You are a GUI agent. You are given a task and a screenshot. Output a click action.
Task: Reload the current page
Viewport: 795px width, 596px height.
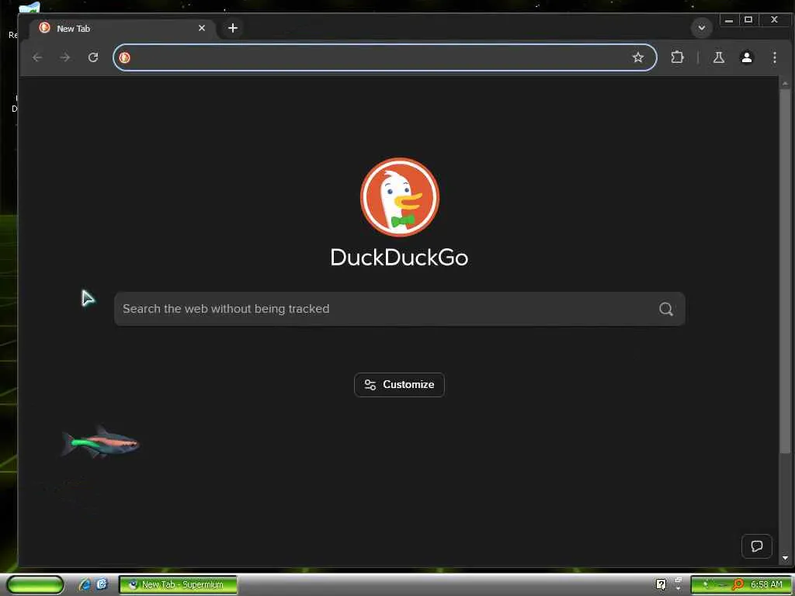[93, 57]
